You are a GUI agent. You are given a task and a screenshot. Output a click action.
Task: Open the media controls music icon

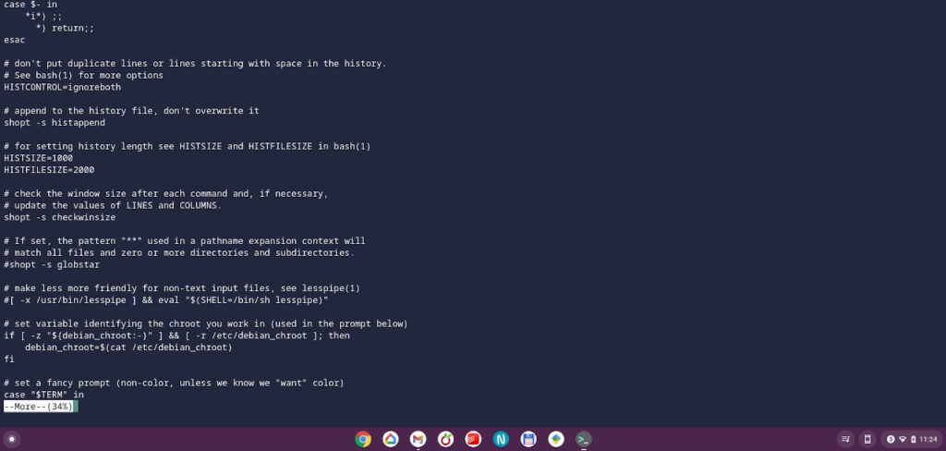tap(845, 439)
